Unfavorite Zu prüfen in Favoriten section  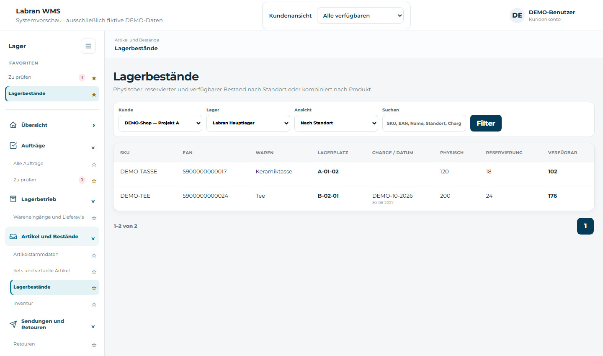coord(94,78)
